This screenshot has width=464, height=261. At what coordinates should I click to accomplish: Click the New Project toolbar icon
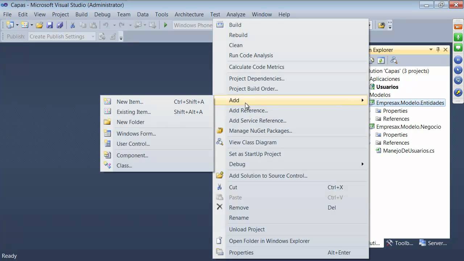10,25
